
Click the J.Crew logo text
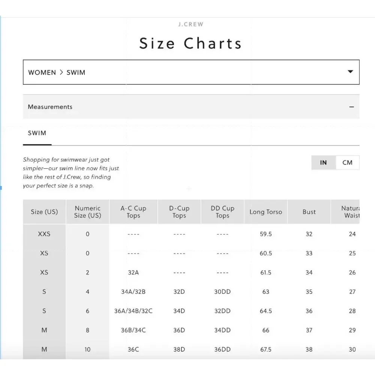[x=190, y=24]
